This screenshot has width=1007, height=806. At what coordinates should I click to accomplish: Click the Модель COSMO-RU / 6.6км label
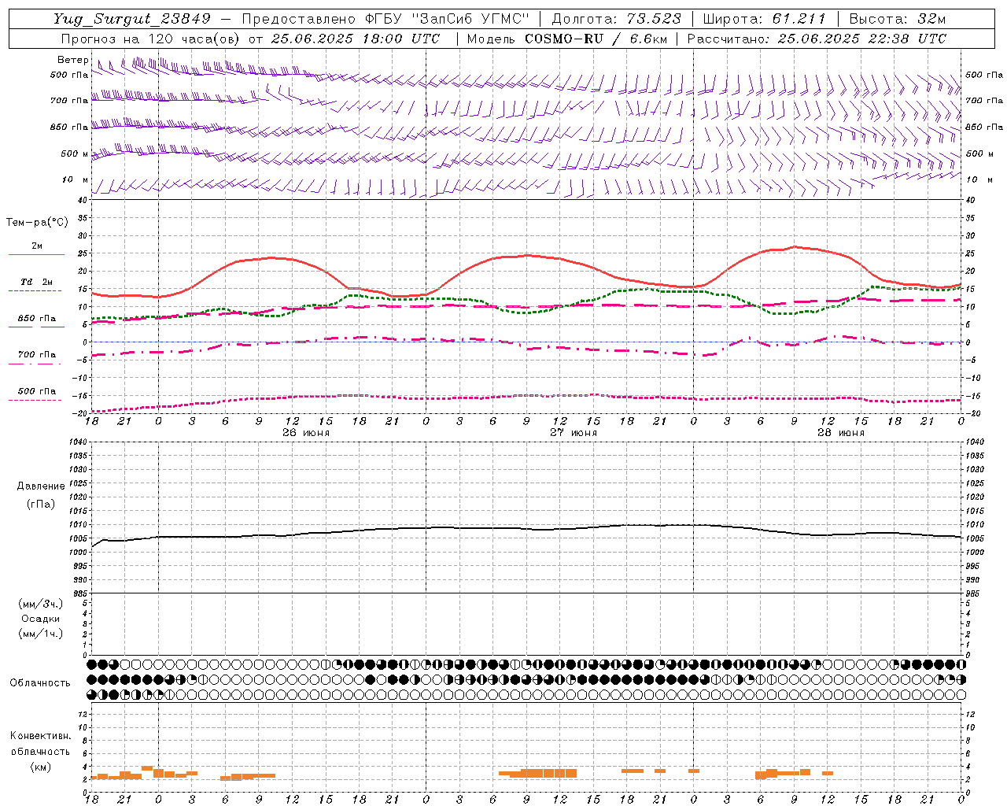tap(567, 39)
